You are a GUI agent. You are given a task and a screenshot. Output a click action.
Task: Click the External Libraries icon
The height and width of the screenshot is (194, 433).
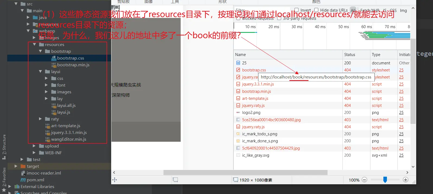pos(17,186)
